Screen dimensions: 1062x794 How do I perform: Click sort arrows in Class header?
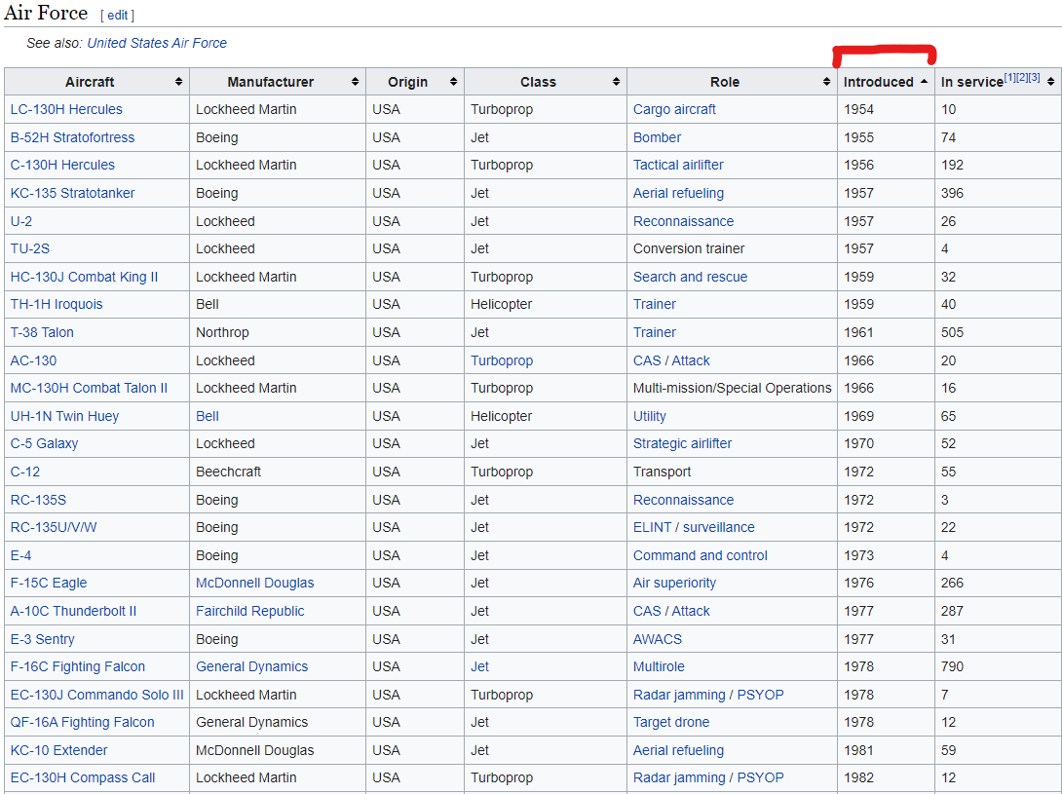click(x=616, y=82)
